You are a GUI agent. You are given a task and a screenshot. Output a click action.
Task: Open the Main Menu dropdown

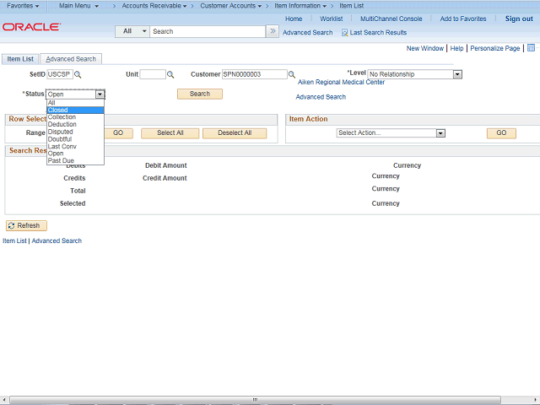[x=78, y=6]
